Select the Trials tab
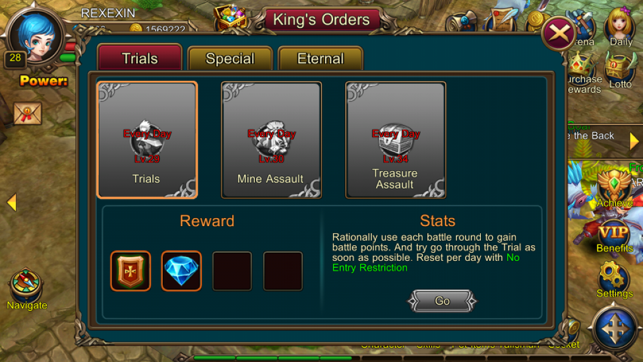This screenshot has width=643, height=362. tap(140, 58)
